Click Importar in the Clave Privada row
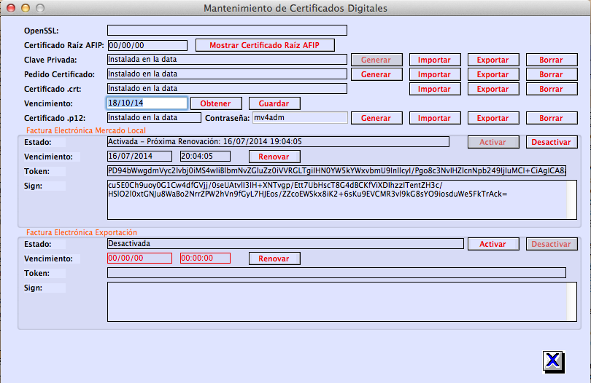This screenshot has height=383, width=591. click(435, 60)
